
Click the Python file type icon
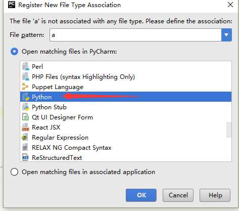(26, 97)
